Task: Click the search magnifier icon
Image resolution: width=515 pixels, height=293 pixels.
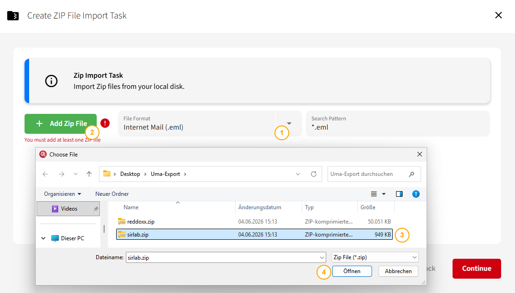Action: (x=411, y=174)
